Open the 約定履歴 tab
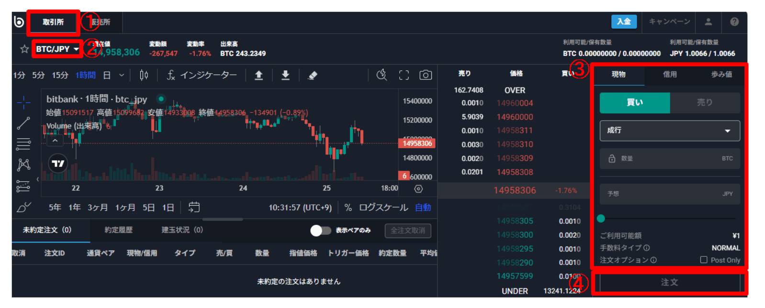This screenshot has width=765, height=308. (x=118, y=230)
